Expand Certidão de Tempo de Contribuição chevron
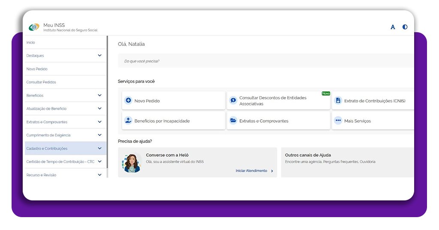 (99, 162)
